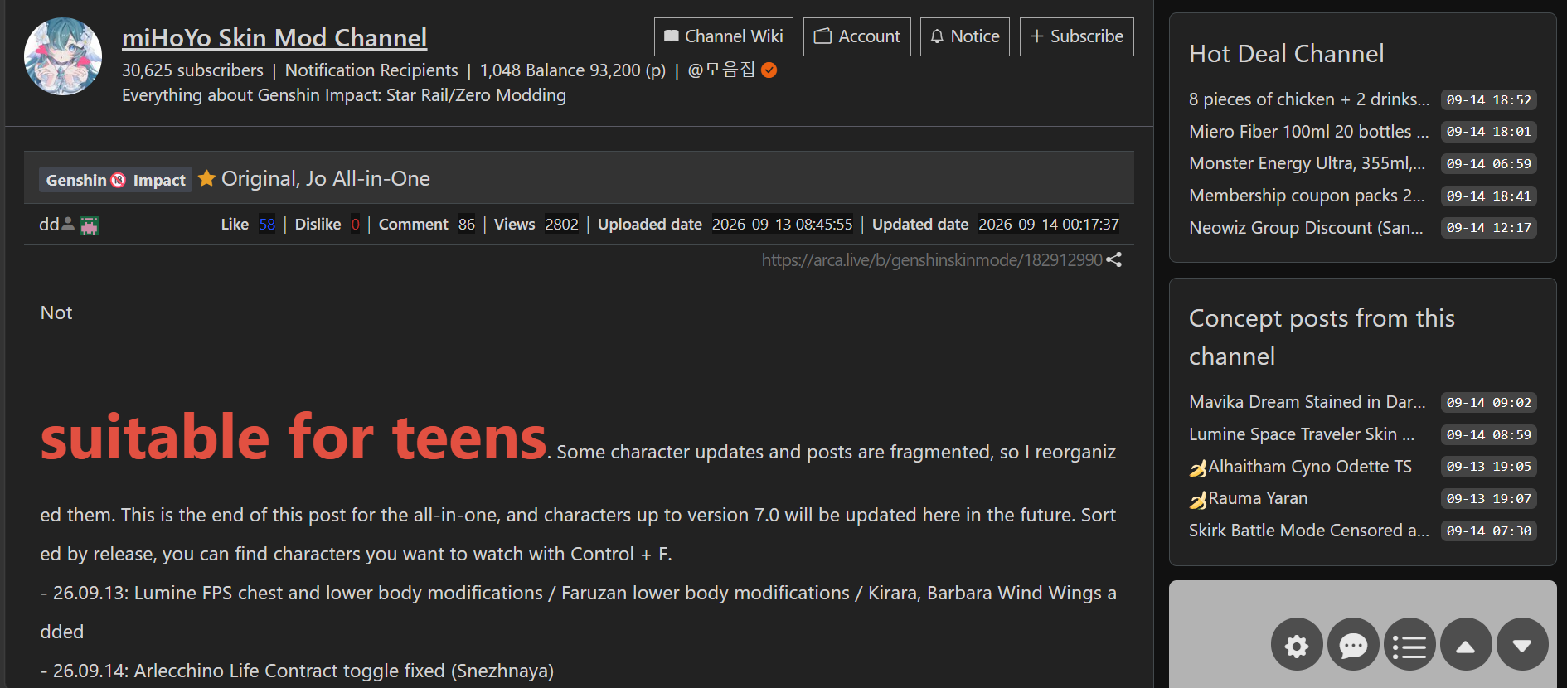Click the orange verified badge icon
The width and height of the screenshot is (1567, 688).
[769, 70]
